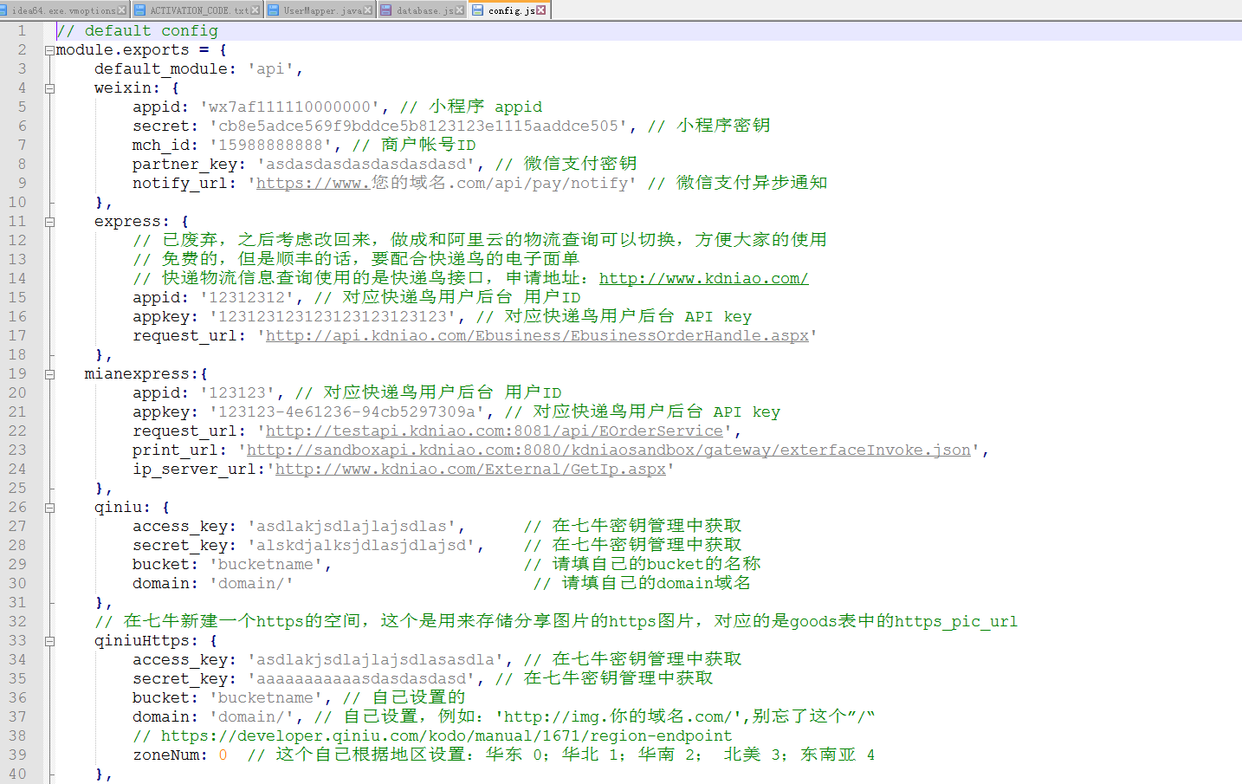Image resolution: width=1242 pixels, height=784 pixels.
Task: Click the purple disk icon on database.js tab
Action: tap(385, 10)
